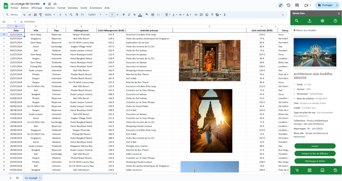Redo the last action
This screenshot has height=181, width=342.
[30, 15]
